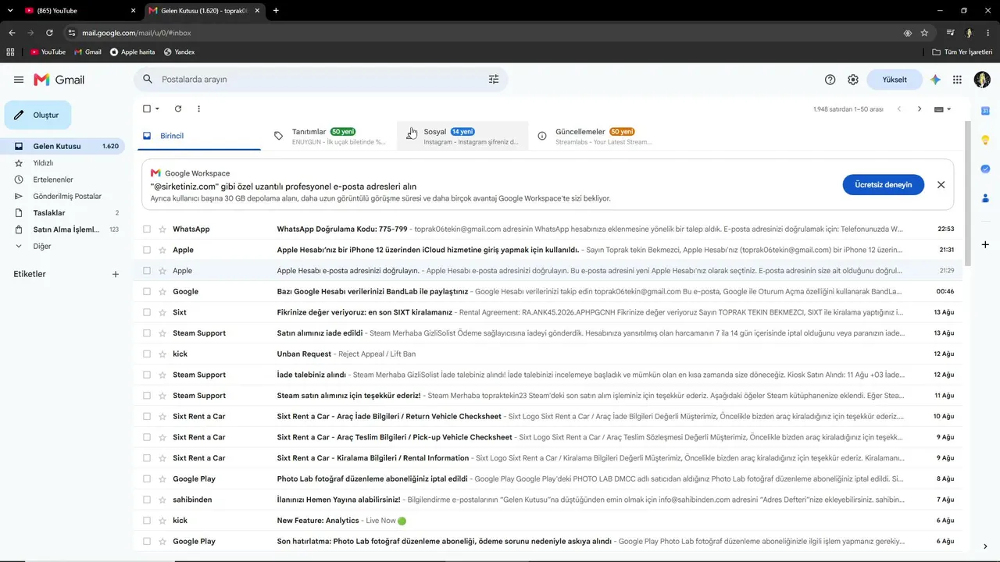The width and height of the screenshot is (1000, 562).
Task: Go to the next page of emails
Action: 920,109
